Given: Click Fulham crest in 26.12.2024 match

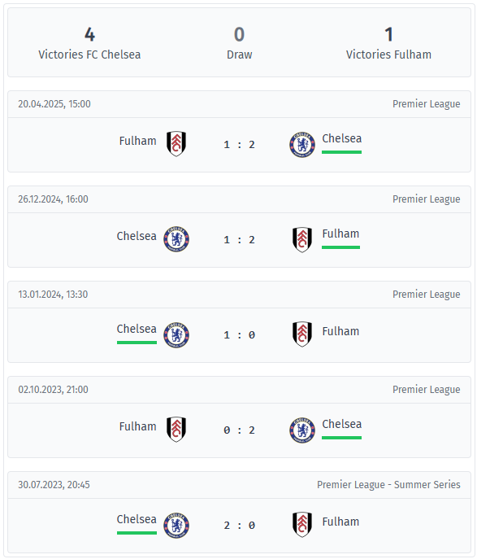Looking at the screenshot, I should [x=302, y=239].
